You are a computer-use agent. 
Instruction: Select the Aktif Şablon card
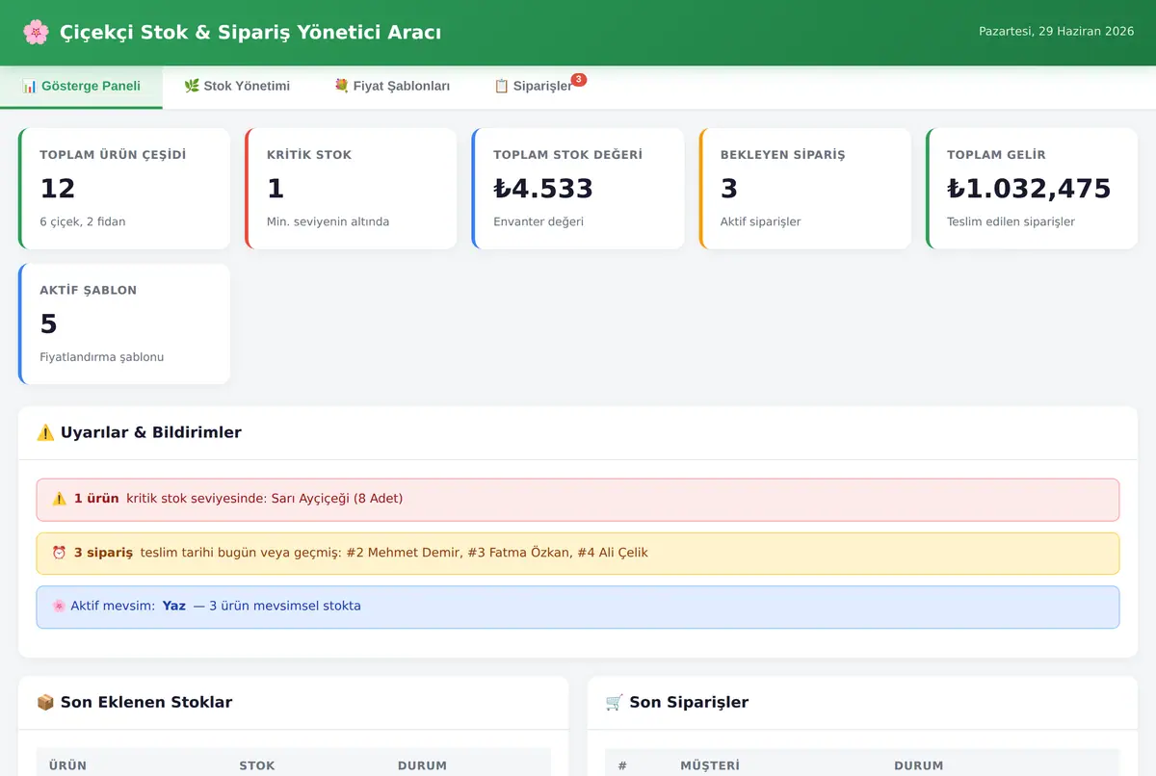[x=124, y=323]
